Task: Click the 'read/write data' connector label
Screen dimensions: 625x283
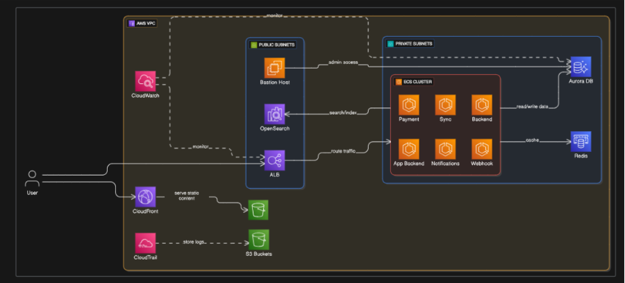Action: point(532,107)
